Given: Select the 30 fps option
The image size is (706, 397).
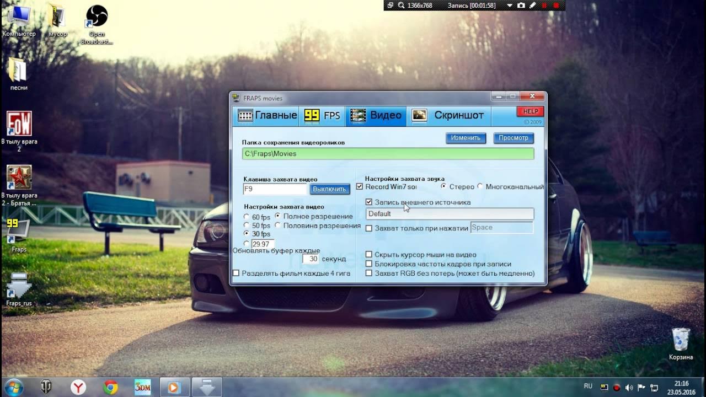Looking at the screenshot, I should tap(257, 234).
